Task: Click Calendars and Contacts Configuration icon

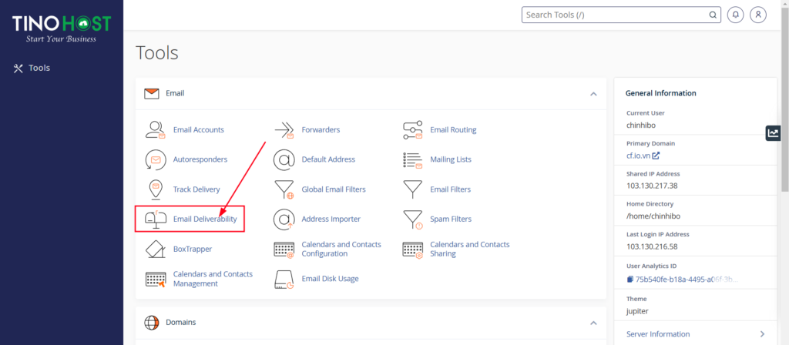Action: click(x=284, y=250)
